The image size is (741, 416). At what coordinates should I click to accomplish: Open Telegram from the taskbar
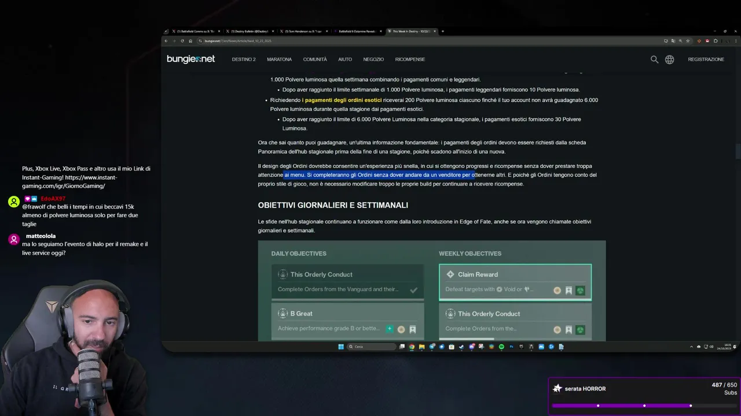click(x=432, y=347)
